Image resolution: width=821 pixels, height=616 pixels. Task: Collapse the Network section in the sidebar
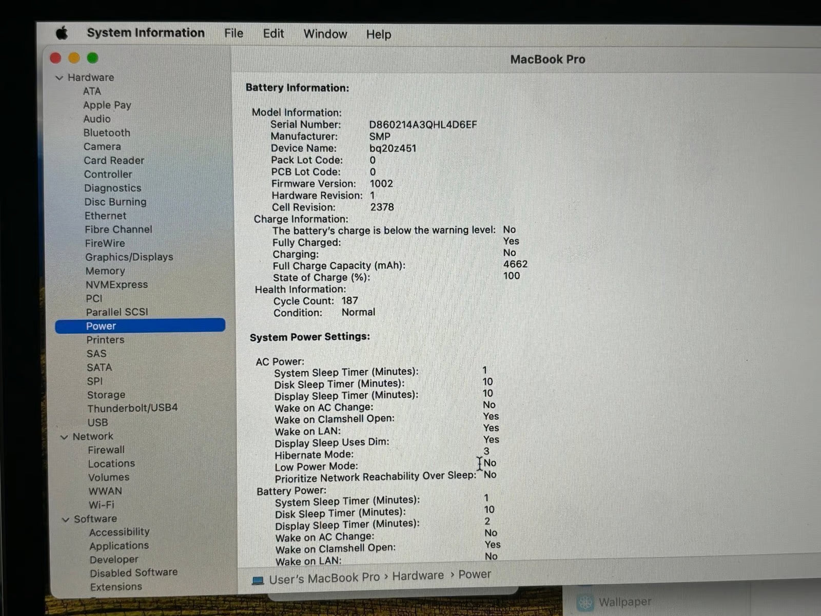[65, 436]
